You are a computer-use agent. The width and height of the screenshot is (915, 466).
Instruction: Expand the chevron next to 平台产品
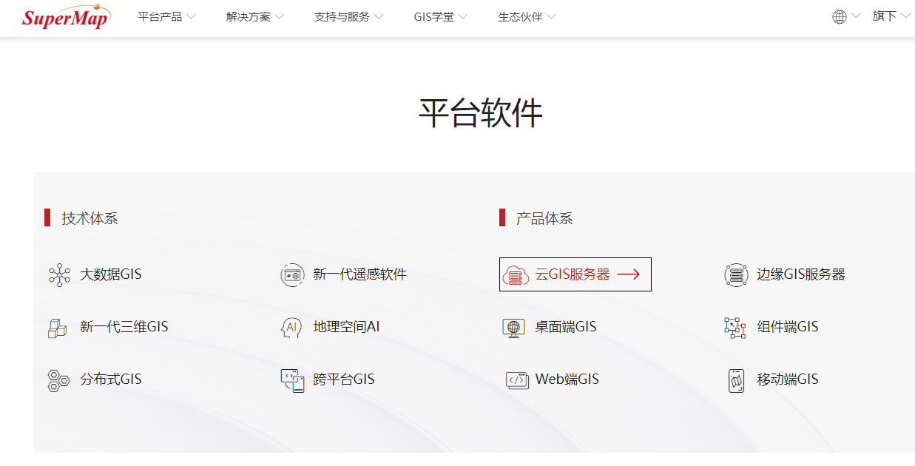coord(191,16)
